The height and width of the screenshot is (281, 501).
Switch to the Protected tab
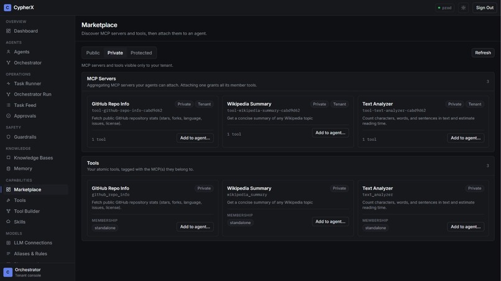(141, 53)
